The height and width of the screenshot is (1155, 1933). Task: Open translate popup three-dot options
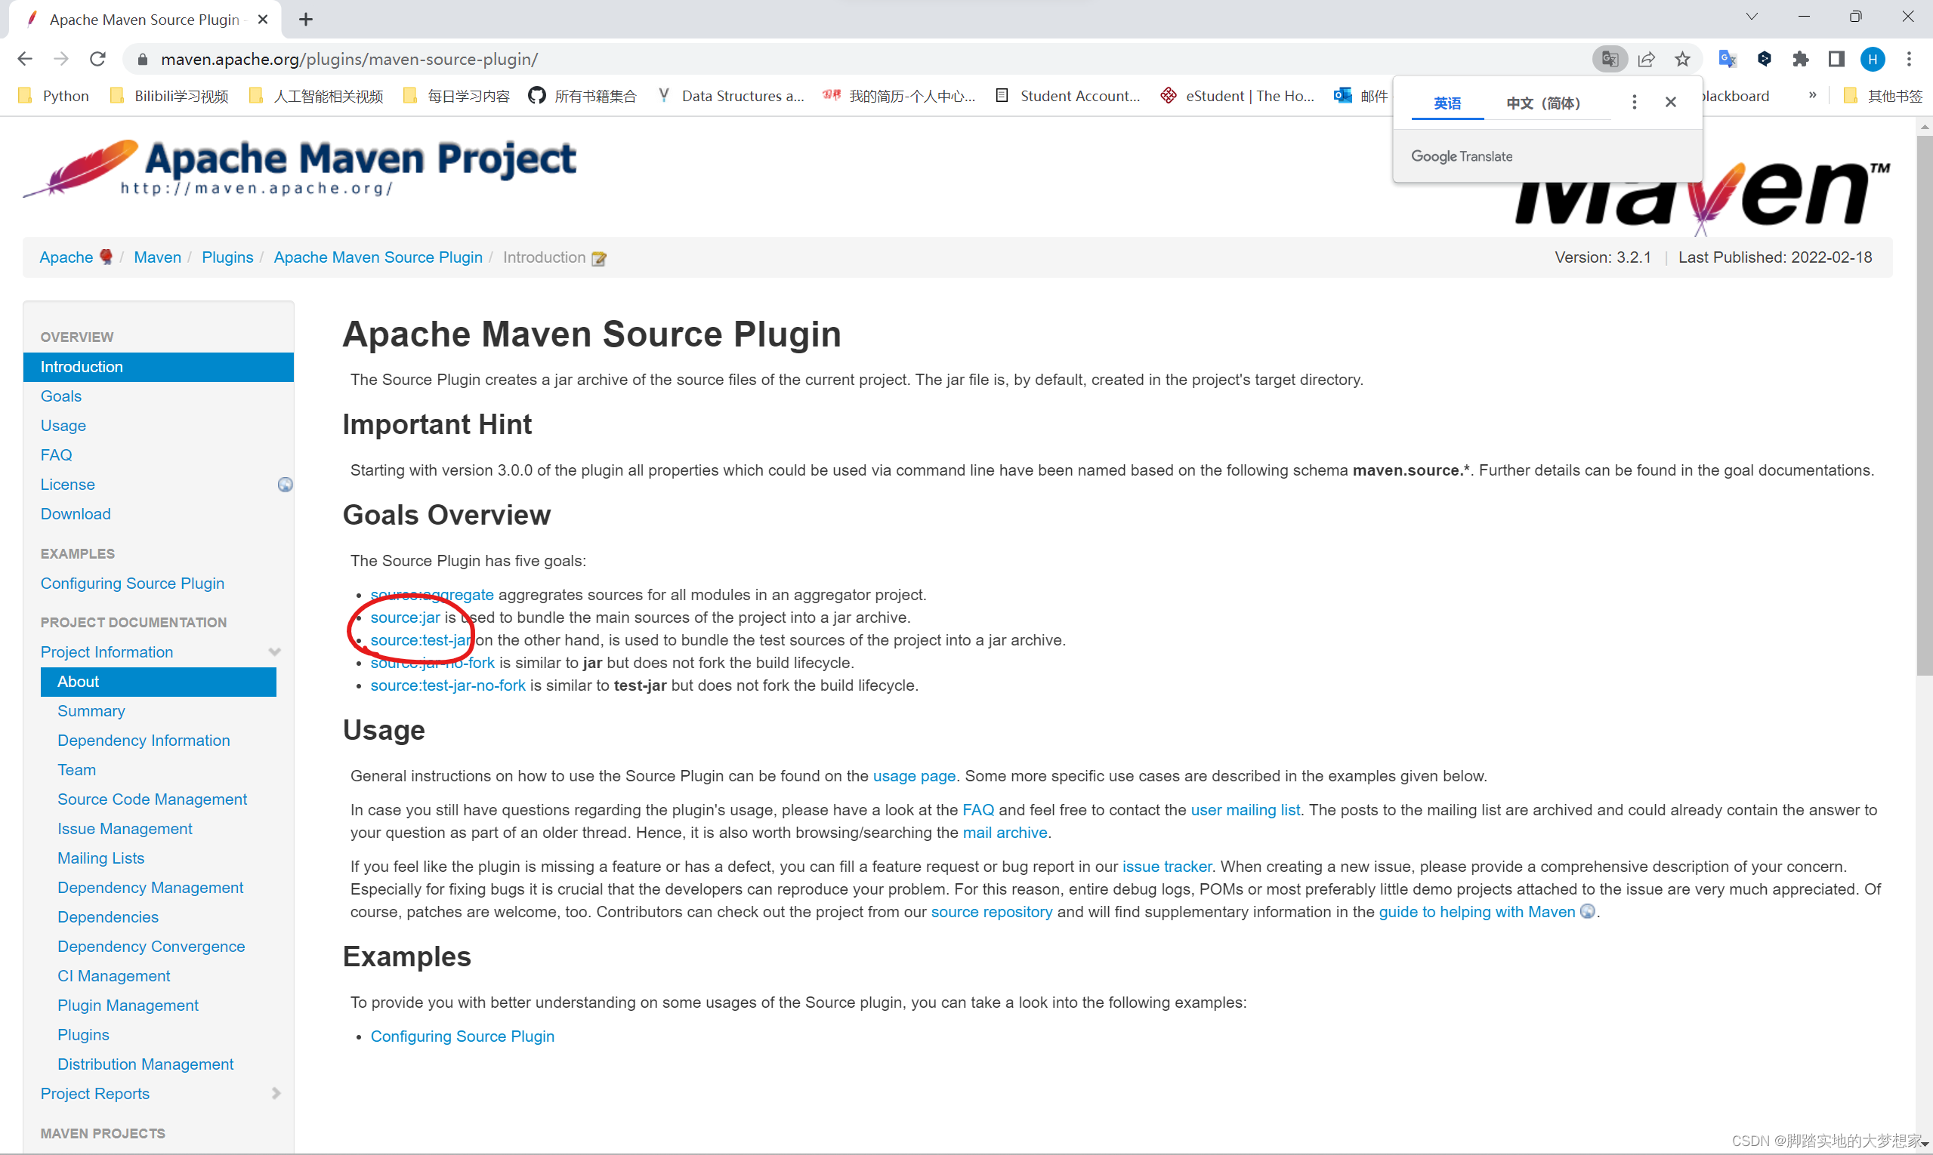pyautogui.click(x=1634, y=103)
